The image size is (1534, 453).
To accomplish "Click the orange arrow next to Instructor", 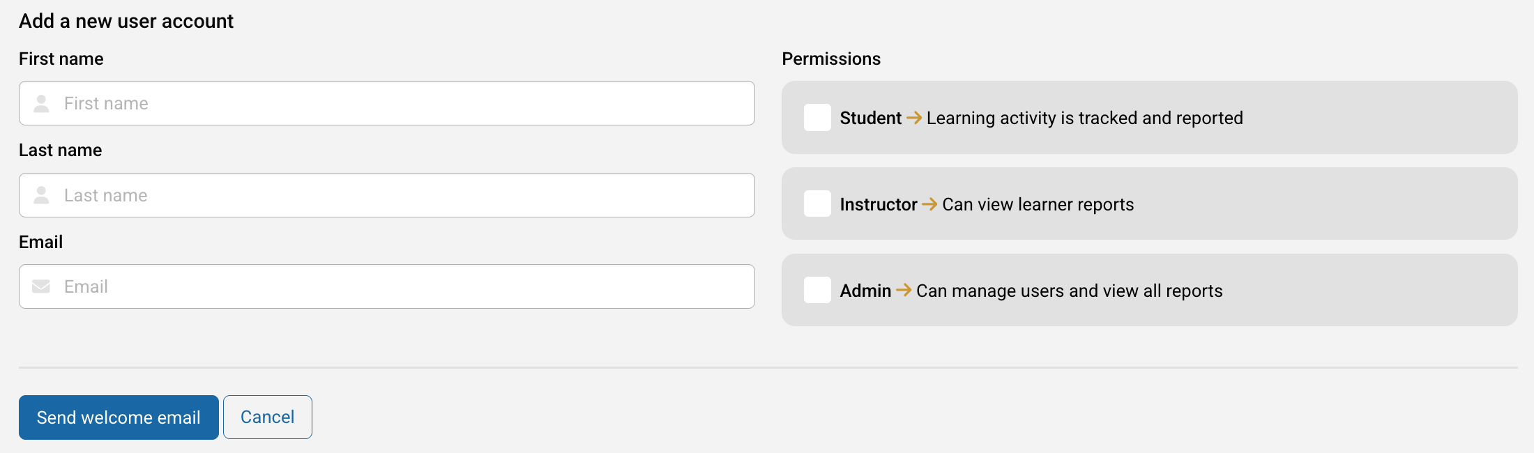I will coord(929,204).
